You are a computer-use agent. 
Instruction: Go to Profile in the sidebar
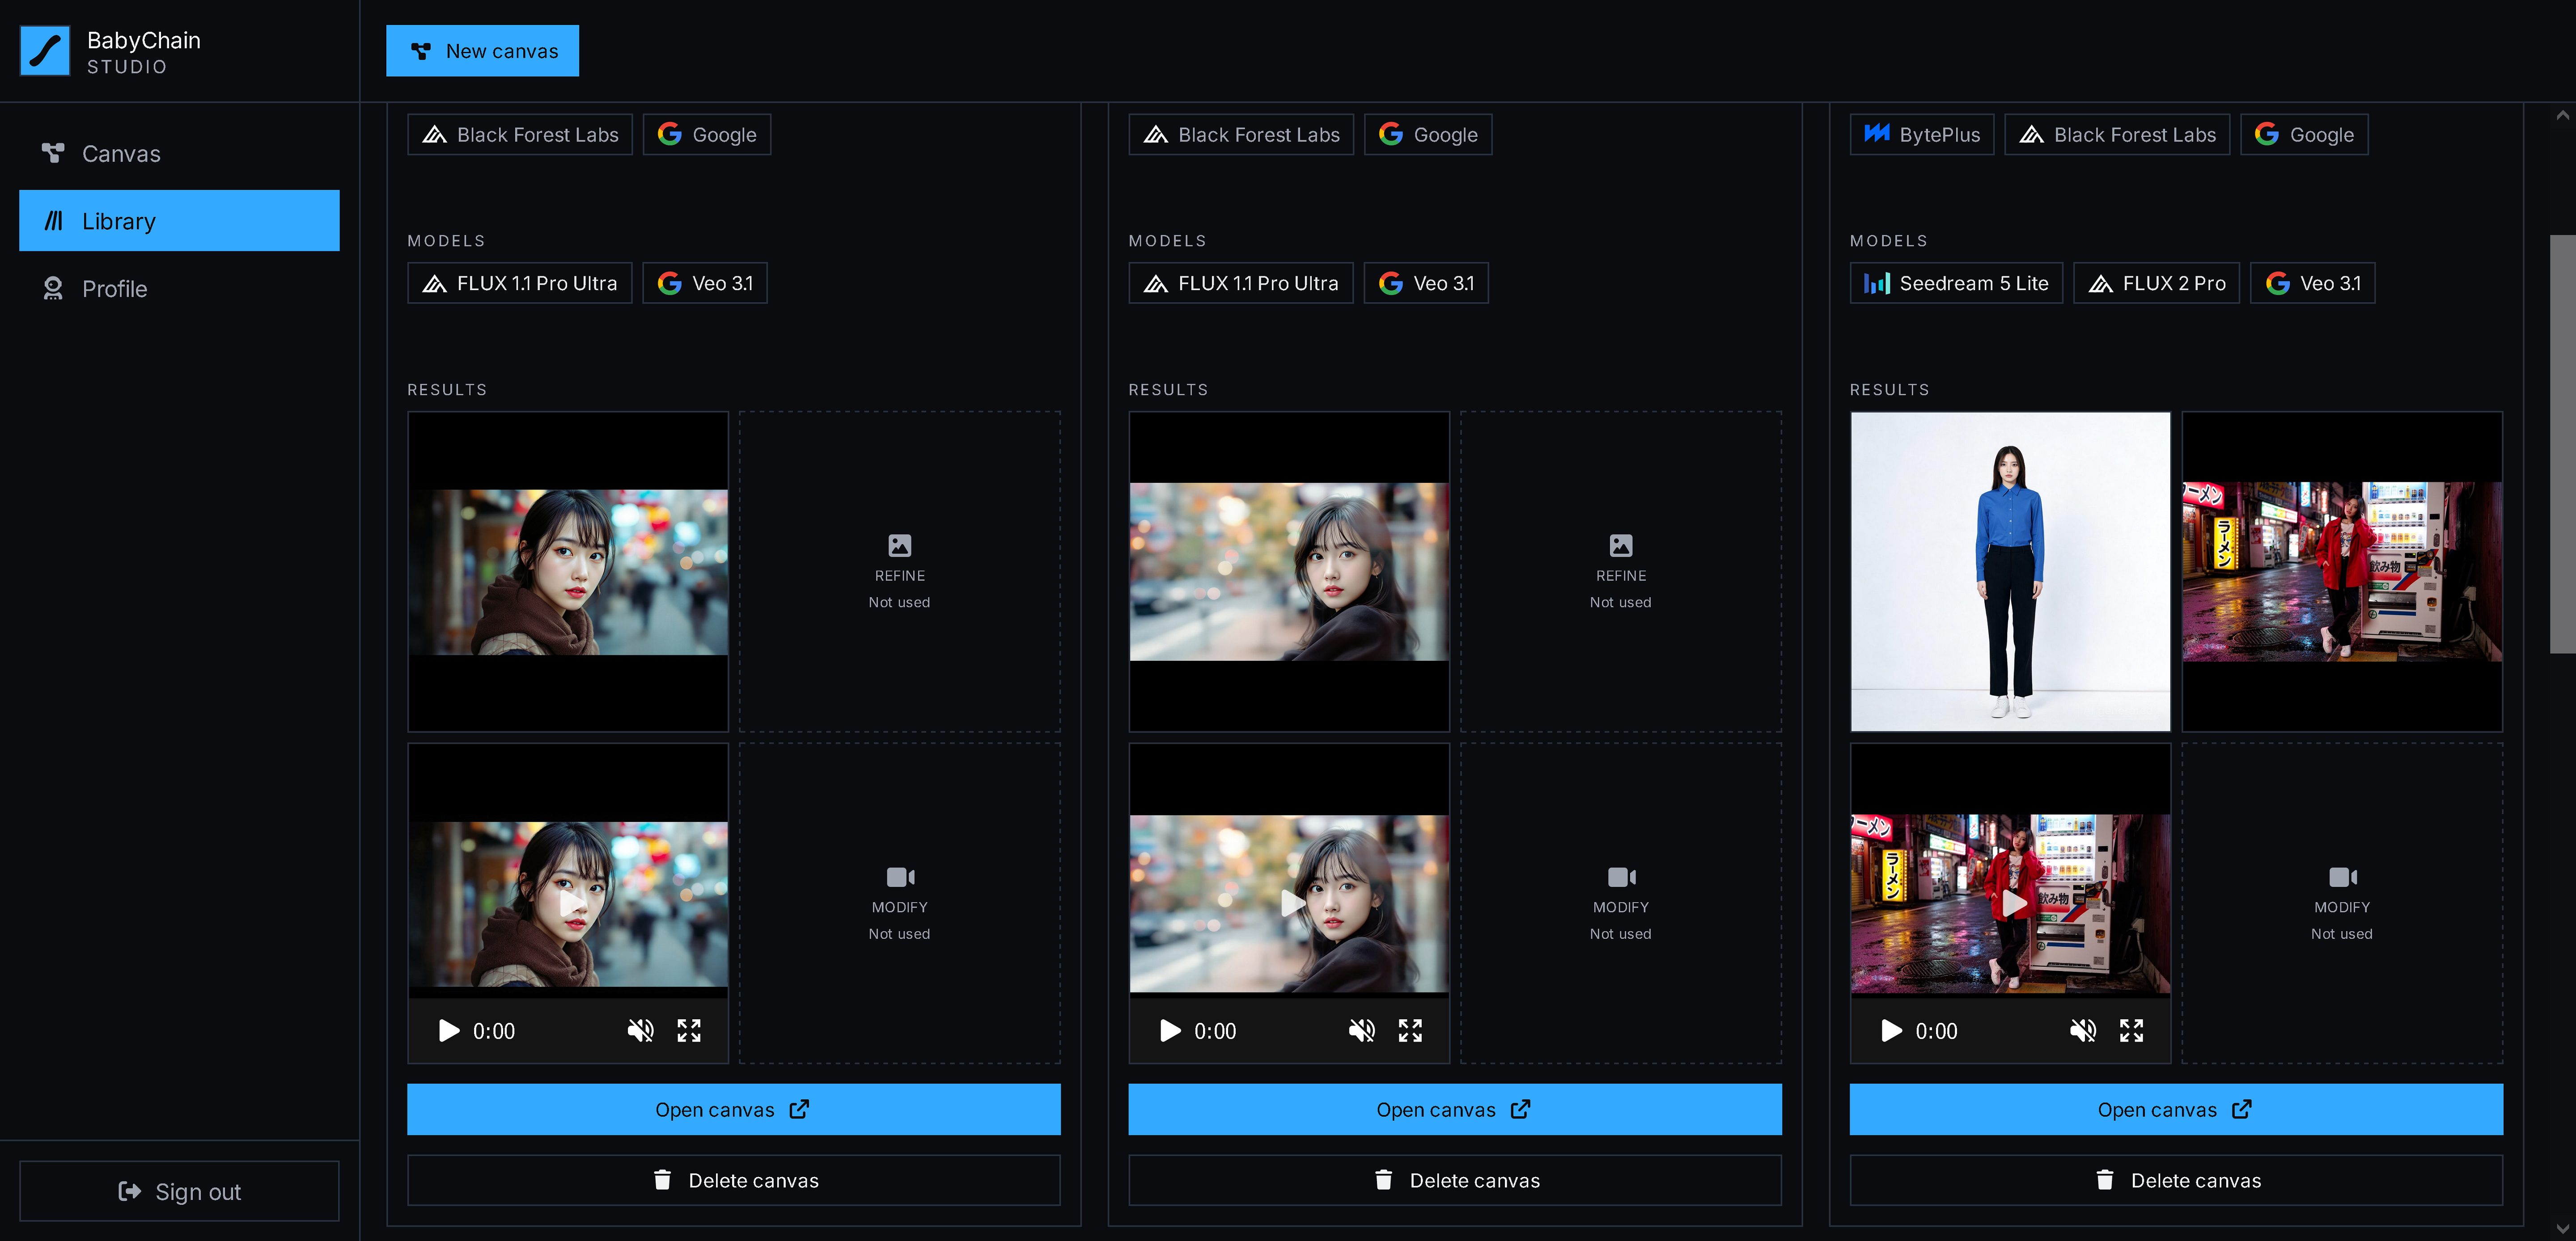coord(179,289)
